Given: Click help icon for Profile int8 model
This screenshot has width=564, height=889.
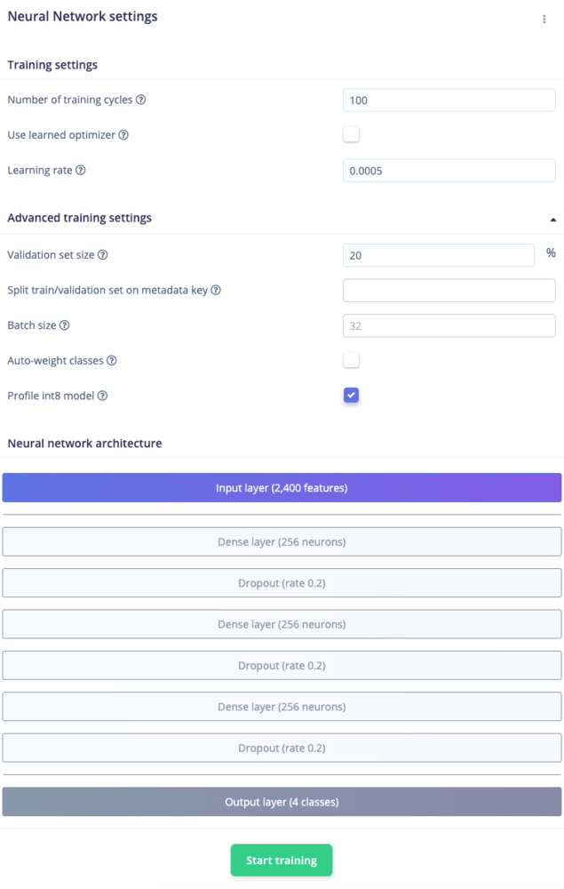Looking at the screenshot, I should (x=102, y=396).
